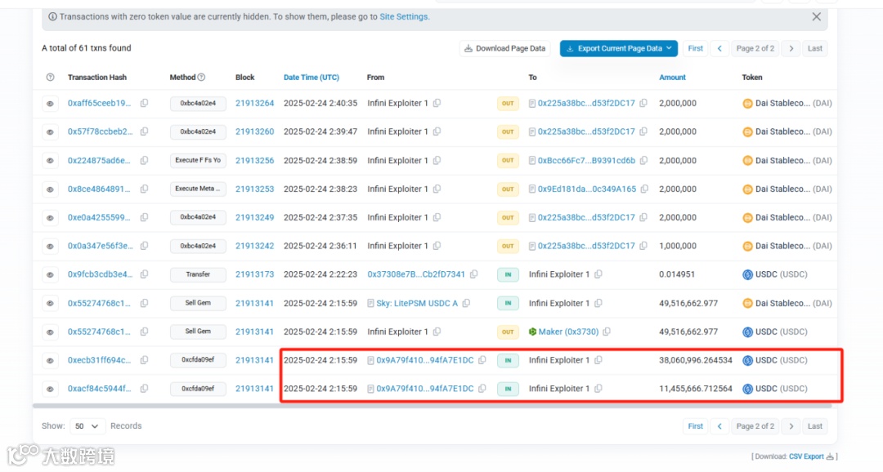Copy 0x37308e7B...Cb2fD7341 sender address
The image size is (883, 472).
tap(474, 274)
